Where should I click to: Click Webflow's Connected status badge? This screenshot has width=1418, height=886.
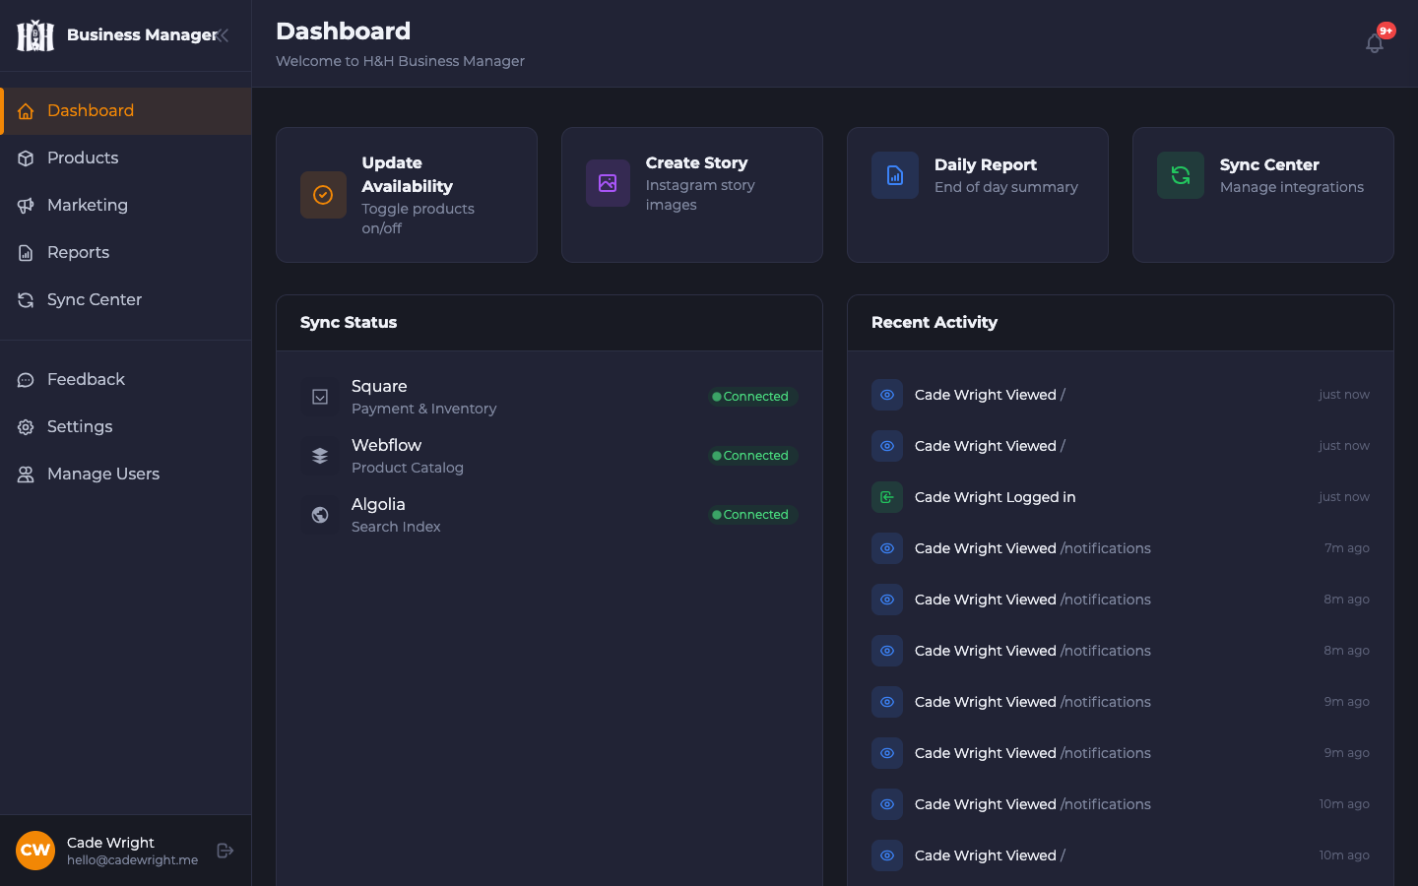click(x=752, y=456)
